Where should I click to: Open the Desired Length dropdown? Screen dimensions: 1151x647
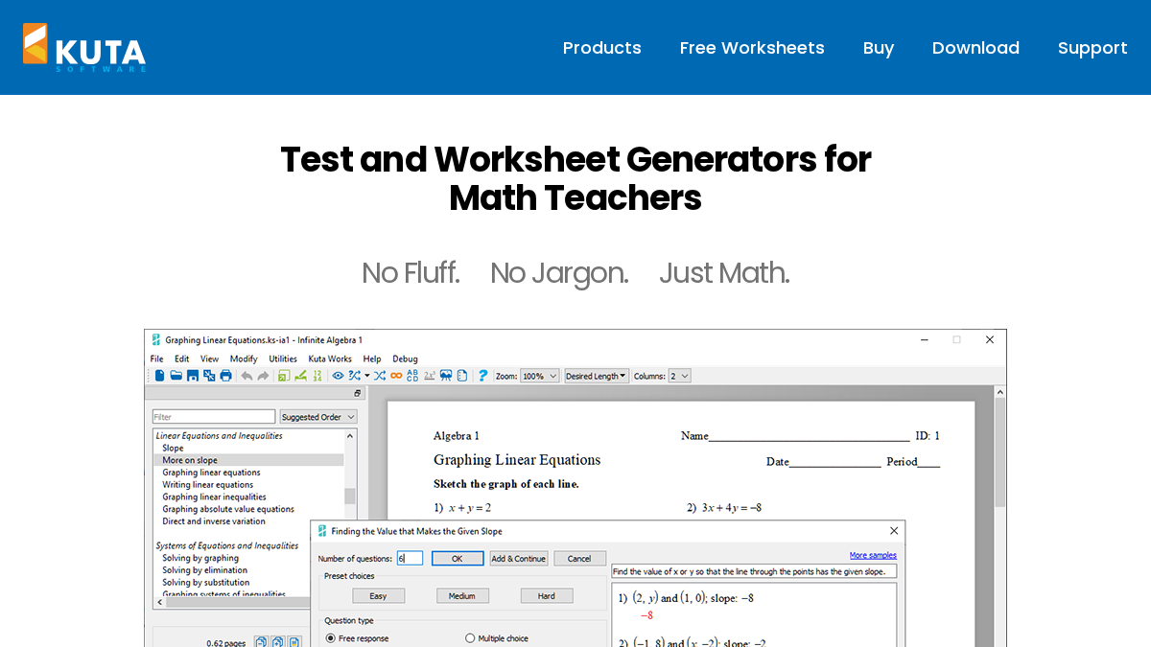pos(597,376)
